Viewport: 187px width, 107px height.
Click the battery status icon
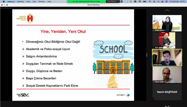pos(145,1)
